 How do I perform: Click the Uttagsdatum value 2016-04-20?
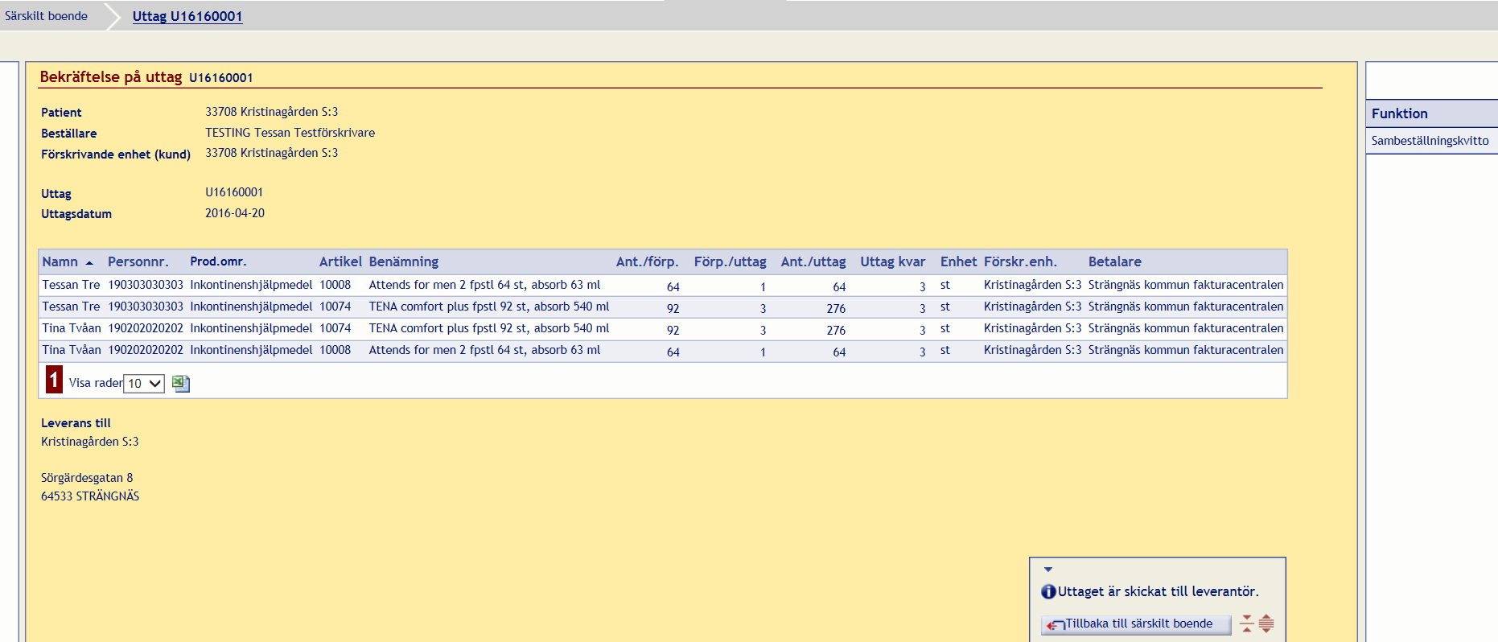(235, 213)
